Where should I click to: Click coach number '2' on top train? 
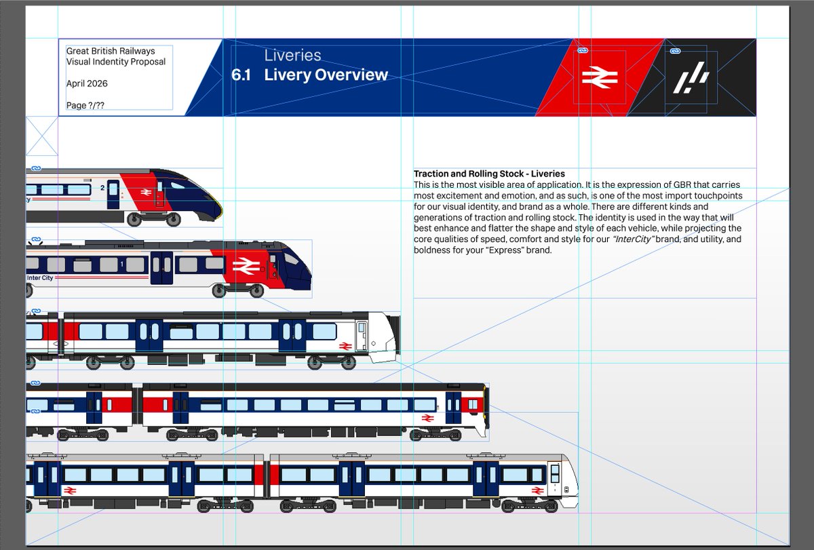[x=102, y=188]
